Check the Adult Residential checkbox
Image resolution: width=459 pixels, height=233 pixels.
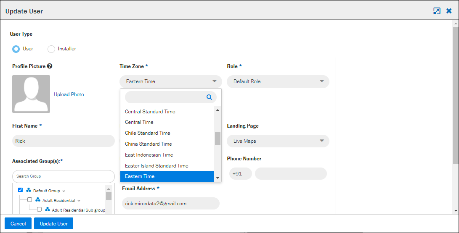pos(29,200)
